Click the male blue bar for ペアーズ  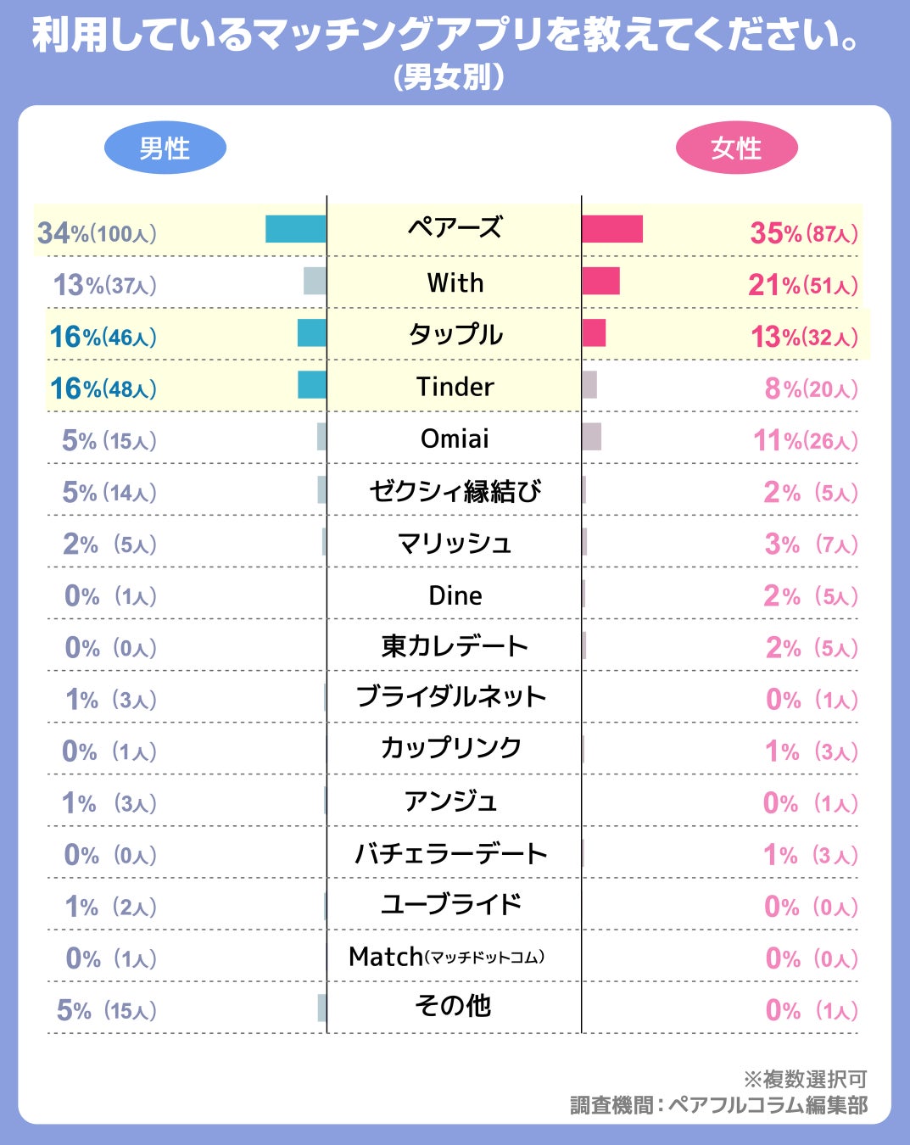coord(295,229)
